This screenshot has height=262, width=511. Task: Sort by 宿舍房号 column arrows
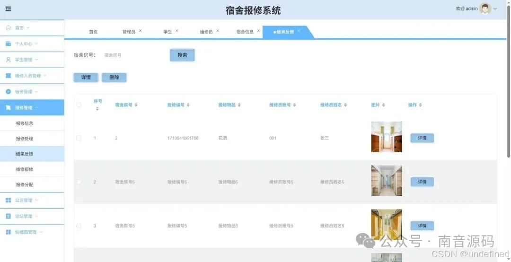136,105
